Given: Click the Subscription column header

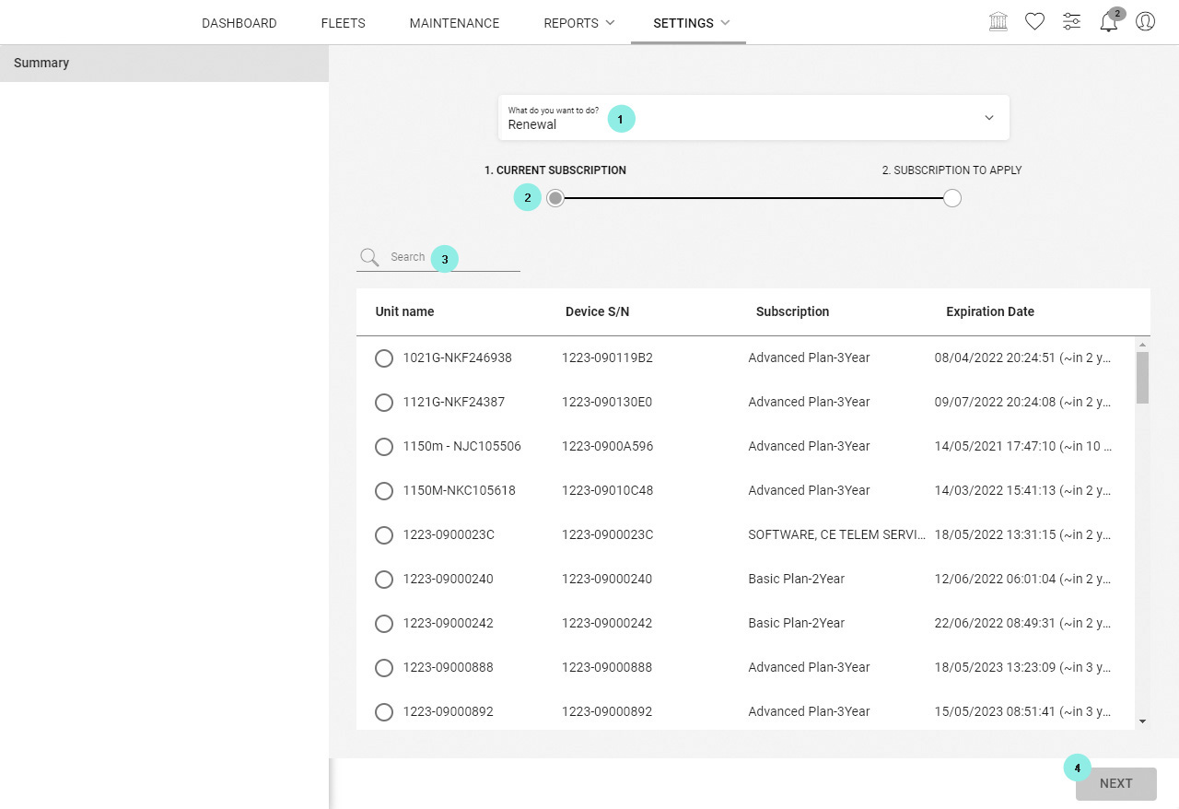Looking at the screenshot, I should coord(792,311).
